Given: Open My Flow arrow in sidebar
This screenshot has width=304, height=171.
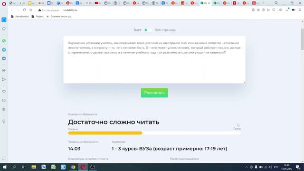Looking at the screenshot, I should pos(4,79).
